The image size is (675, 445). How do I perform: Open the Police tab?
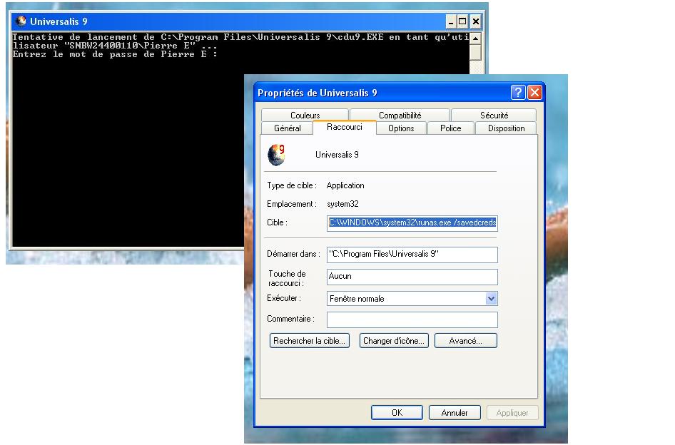(x=450, y=128)
